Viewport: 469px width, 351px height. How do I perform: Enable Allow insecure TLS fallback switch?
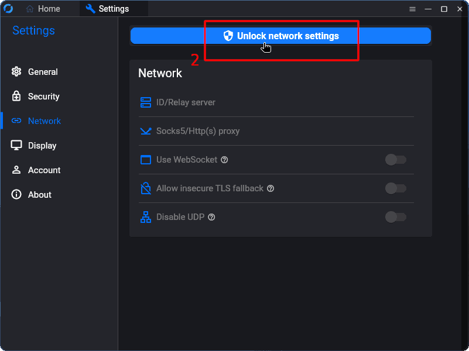pos(396,188)
